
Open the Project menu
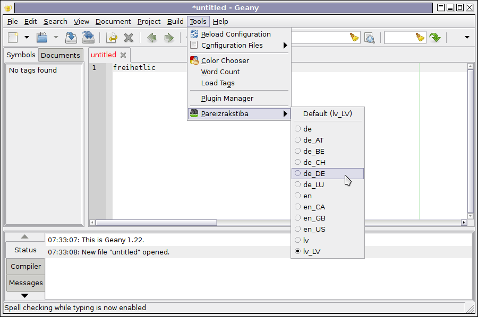tap(149, 22)
